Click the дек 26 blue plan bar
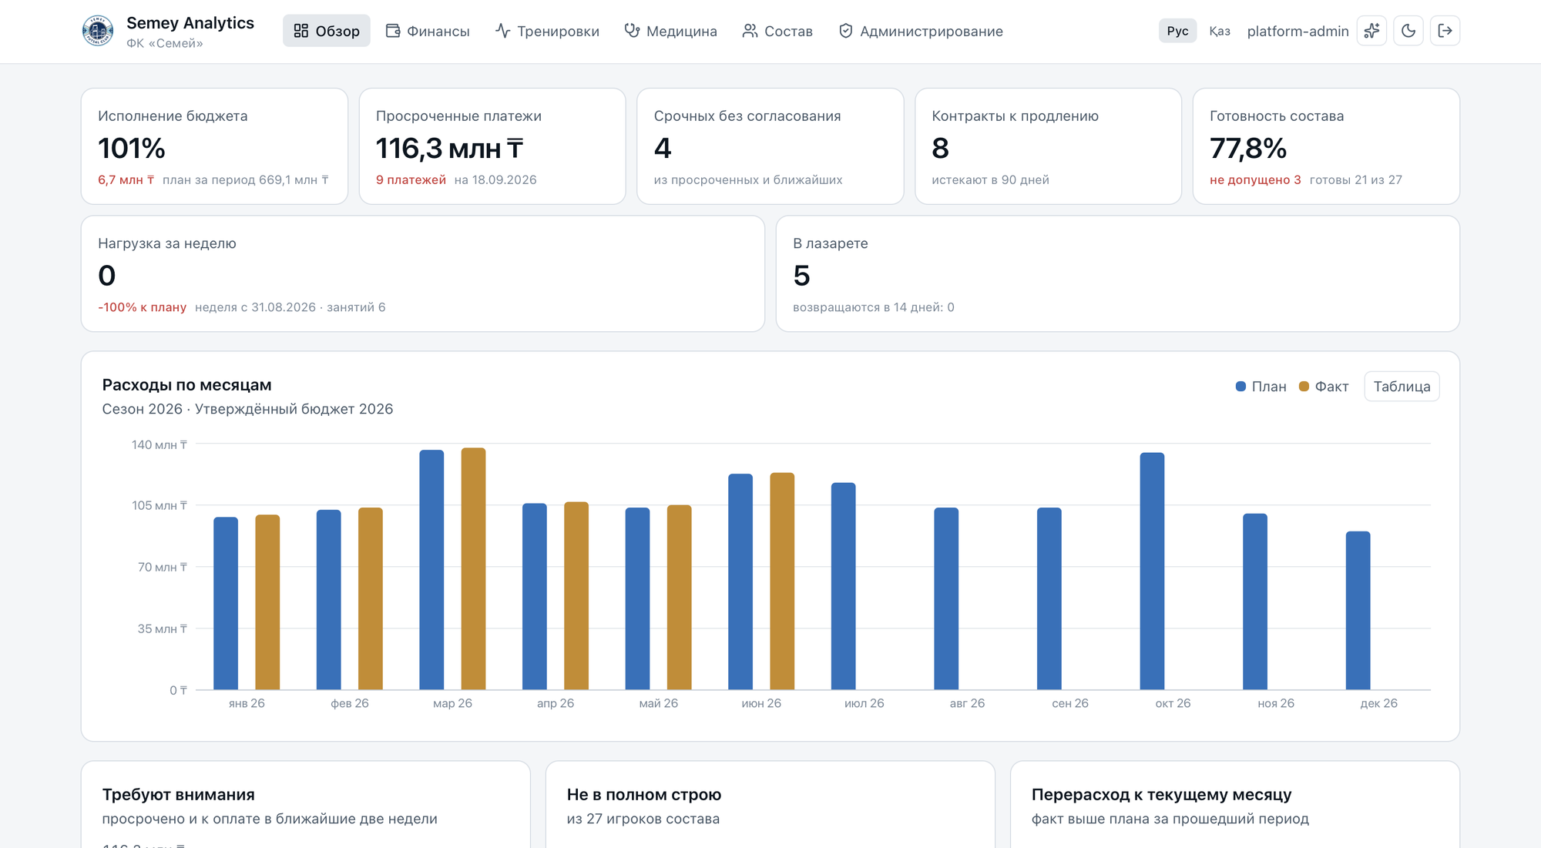 coord(1358,610)
